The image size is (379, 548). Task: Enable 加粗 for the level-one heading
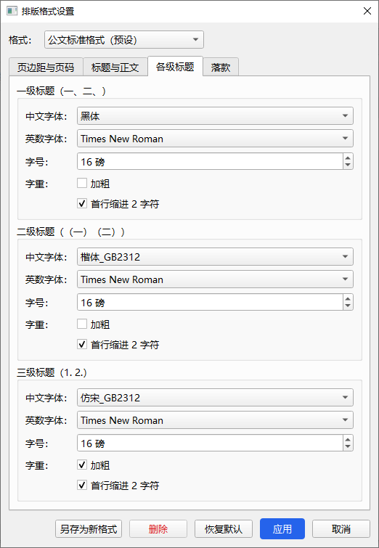[82, 183]
